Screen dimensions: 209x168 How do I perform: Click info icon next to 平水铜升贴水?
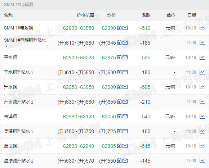click(32, 72)
